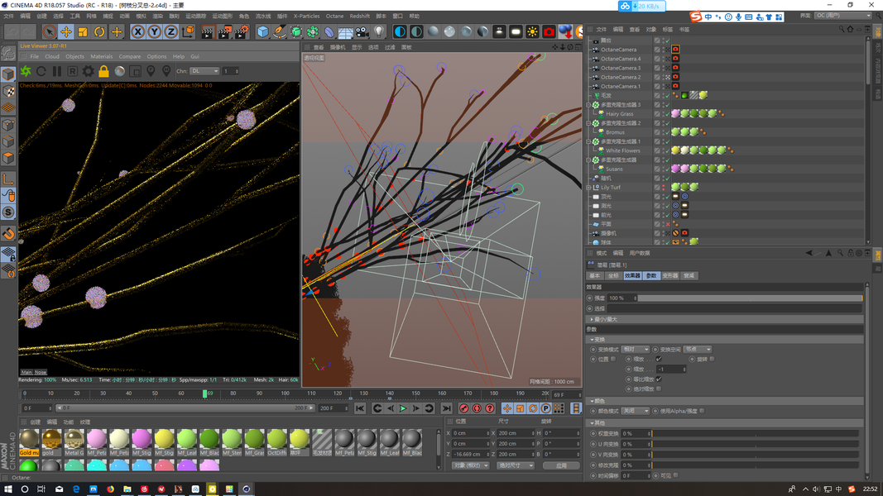Open Live Viewer Cloud menu

pyautogui.click(x=52, y=57)
